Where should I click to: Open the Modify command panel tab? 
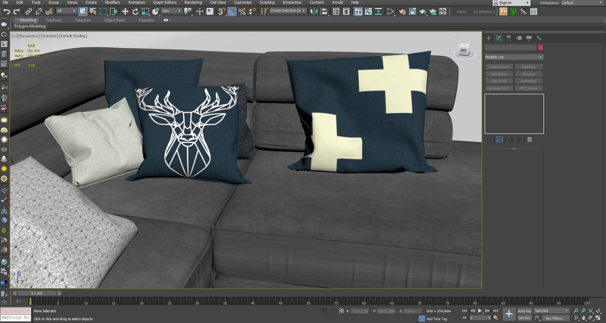[x=499, y=38]
